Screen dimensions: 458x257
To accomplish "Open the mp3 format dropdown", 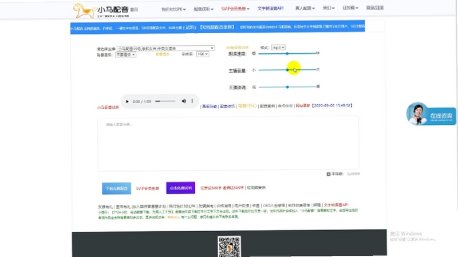I will [278, 48].
